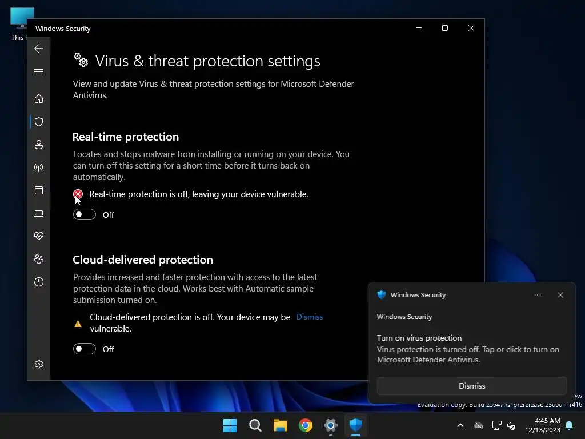Click Windows Security header in notification
585x439 pixels.
(418, 295)
